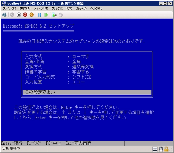The width and height of the screenshot is (174, 153).
Task: Click F1=ヘルプ in the DOS status bar
Action: click(34, 143)
